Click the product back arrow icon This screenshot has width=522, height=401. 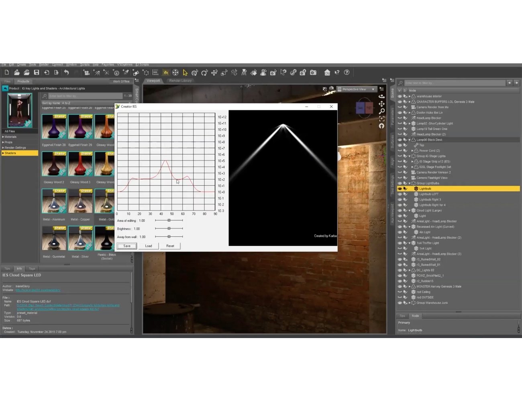tap(5, 88)
